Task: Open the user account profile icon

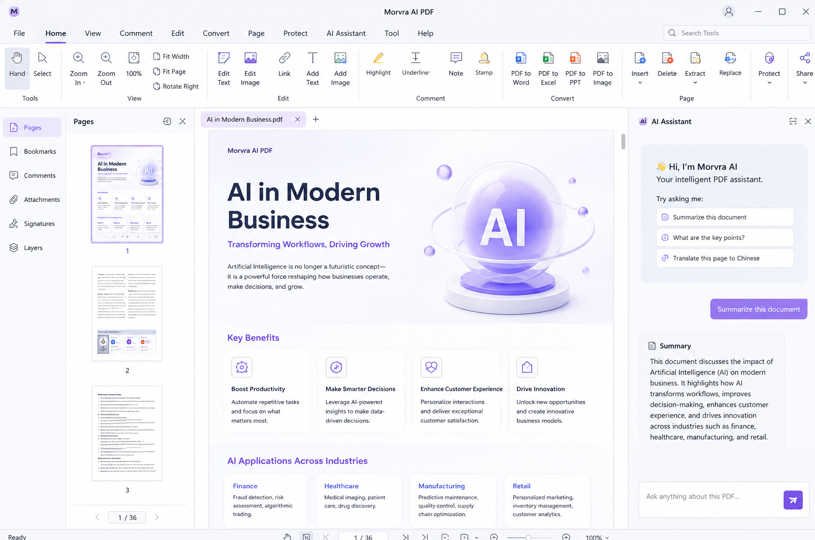Action: 728,12
